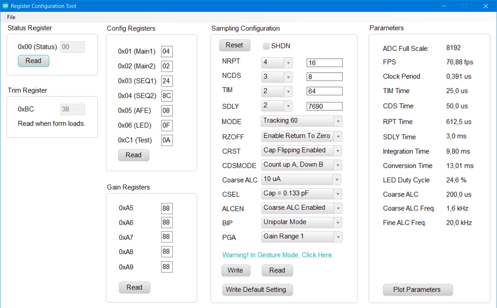The image size is (497, 308).
Task: Click the 0xA9 gain register field
Action: click(167, 267)
